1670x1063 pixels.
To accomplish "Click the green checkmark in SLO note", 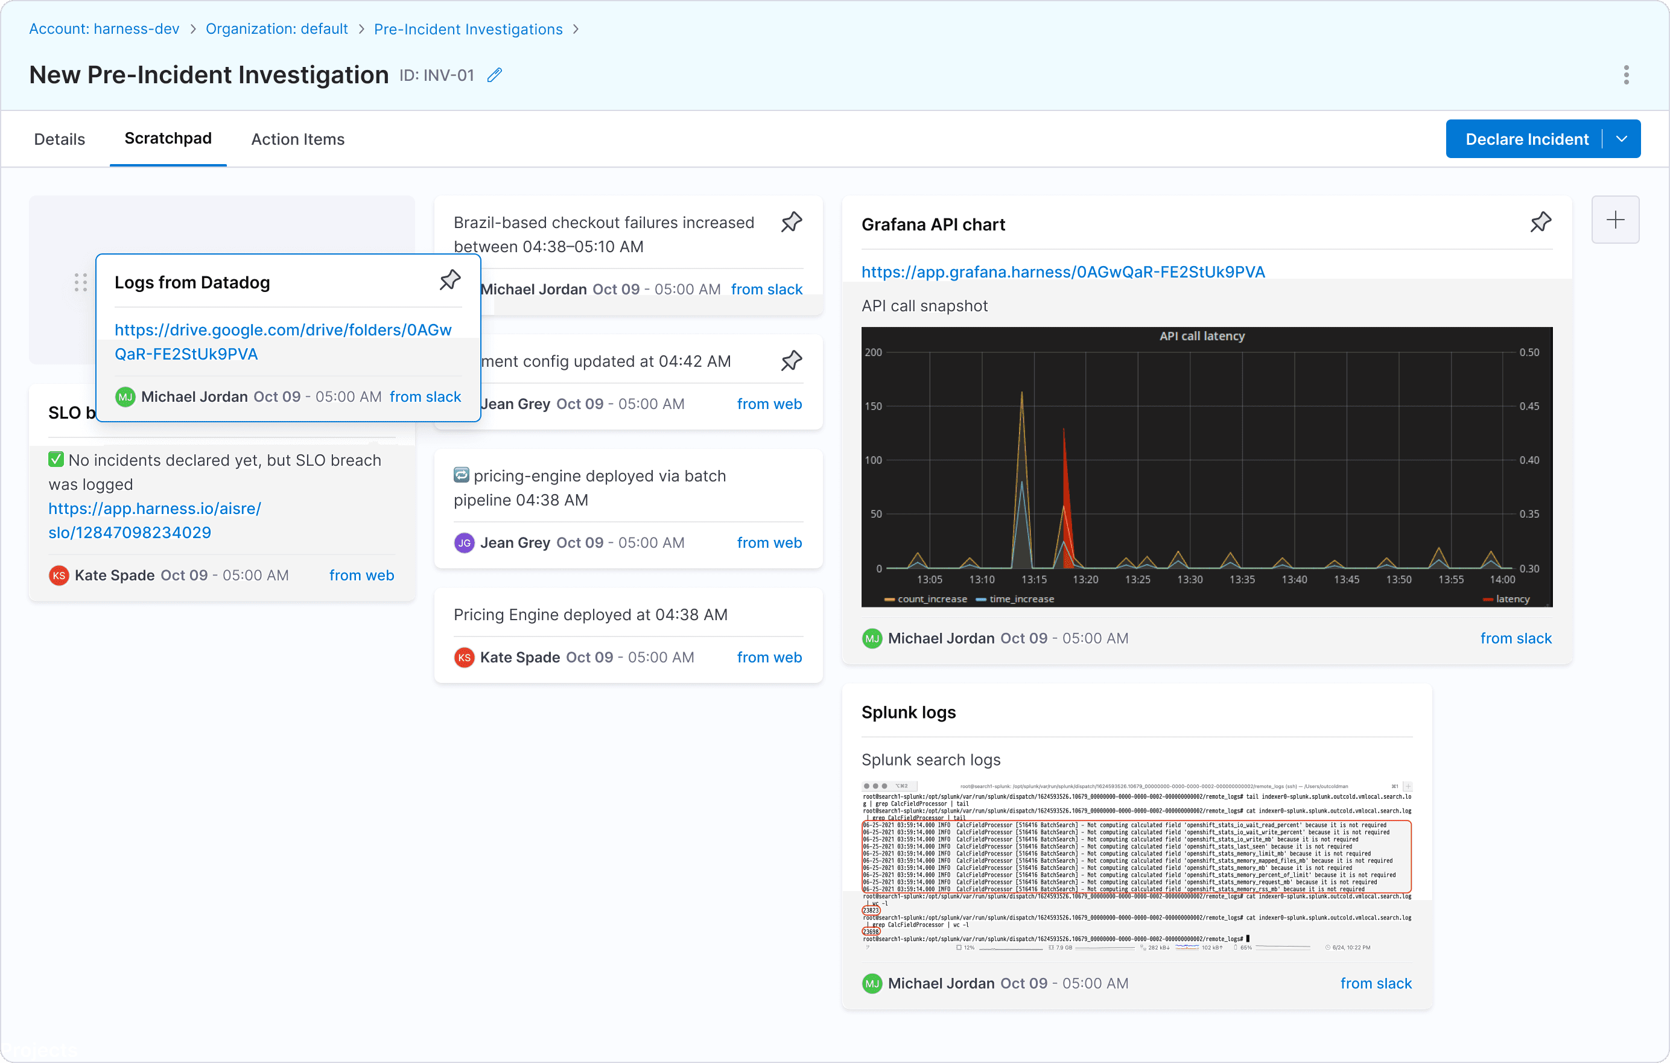I will [56, 459].
